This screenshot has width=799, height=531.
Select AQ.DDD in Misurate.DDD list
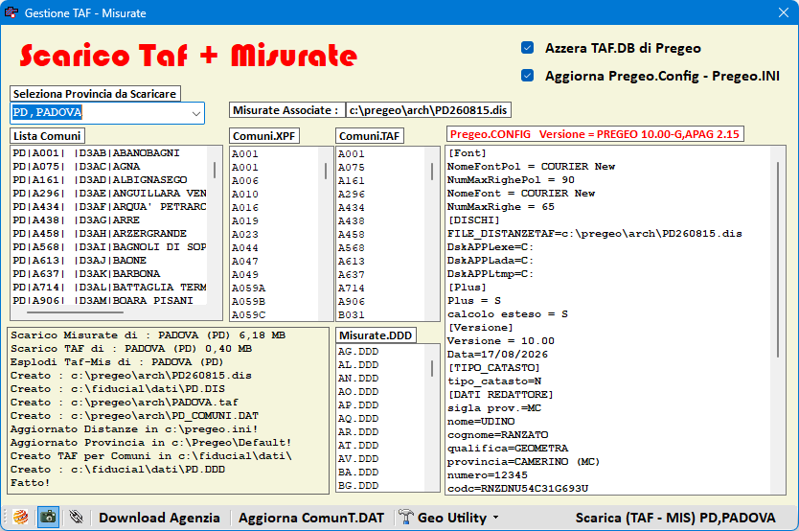coord(381,419)
